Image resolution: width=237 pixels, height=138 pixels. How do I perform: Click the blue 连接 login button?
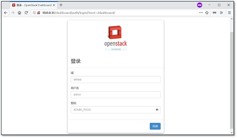click(x=155, y=126)
